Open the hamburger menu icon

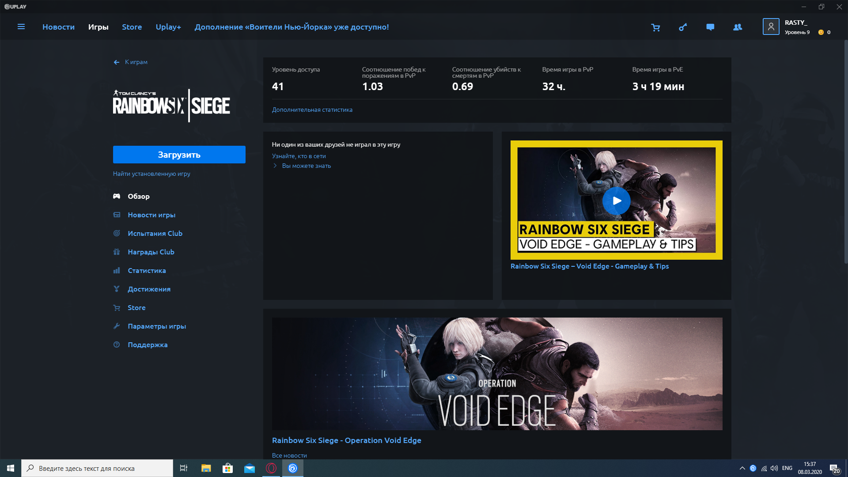(x=21, y=27)
